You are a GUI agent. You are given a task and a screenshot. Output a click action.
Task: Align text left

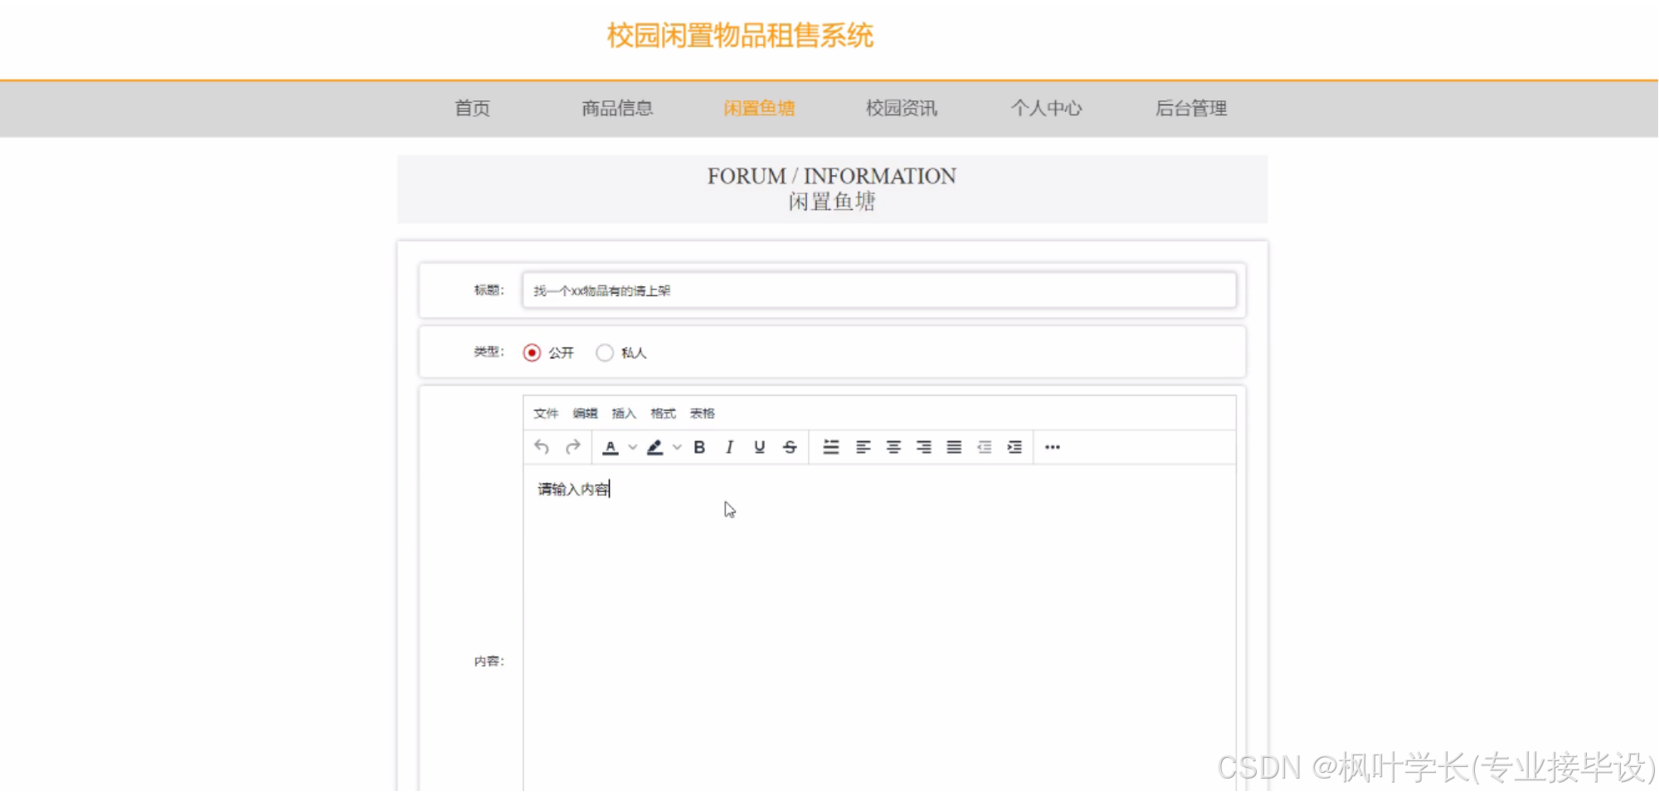tap(863, 447)
